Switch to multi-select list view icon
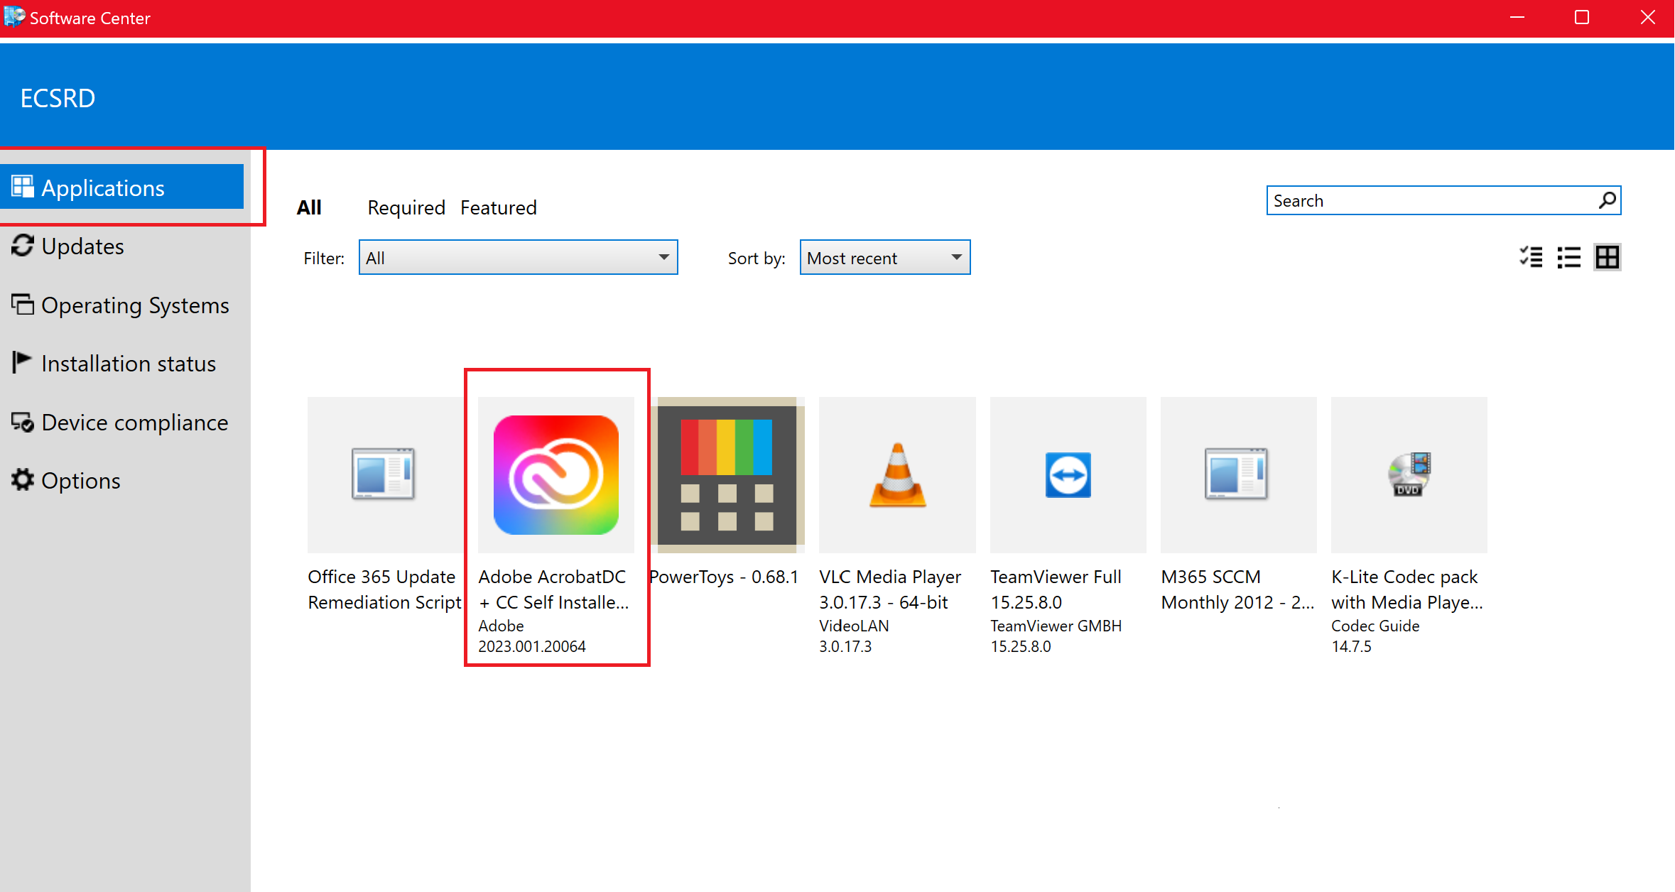The height and width of the screenshot is (892, 1675). (x=1531, y=257)
